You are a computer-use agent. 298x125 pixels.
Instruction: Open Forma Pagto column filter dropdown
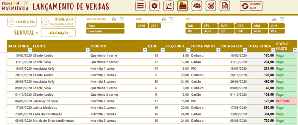click(x=219, y=50)
